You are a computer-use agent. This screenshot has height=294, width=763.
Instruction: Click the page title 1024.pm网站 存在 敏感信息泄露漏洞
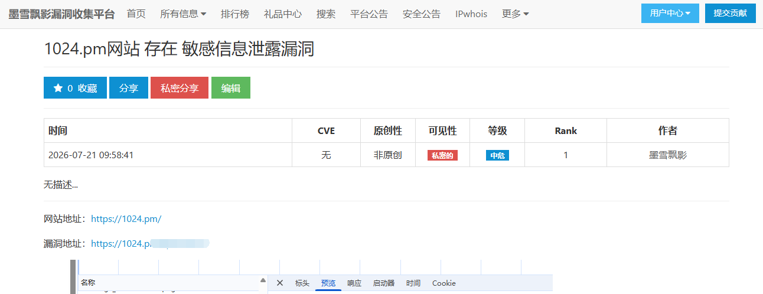click(x=179, y=49)
